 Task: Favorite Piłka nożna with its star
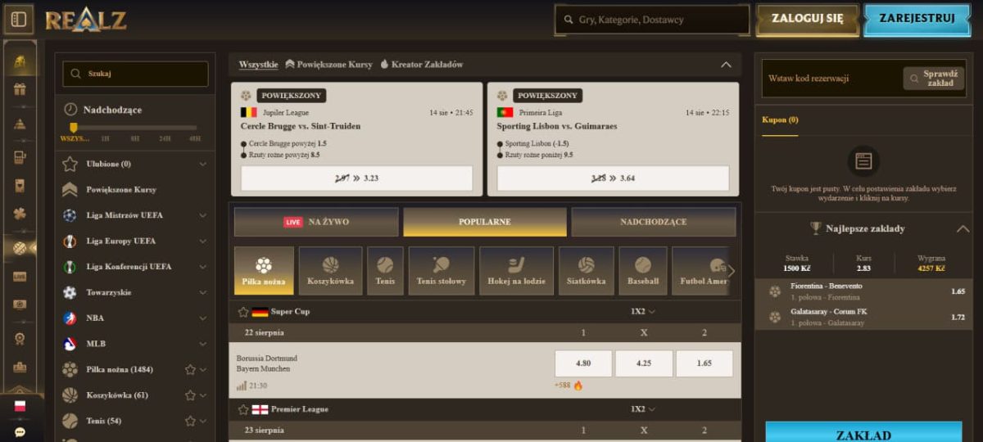(190, 370)
